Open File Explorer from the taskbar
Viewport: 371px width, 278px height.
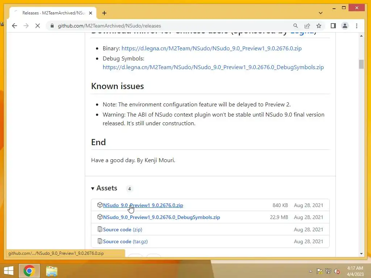click(51, 271)
